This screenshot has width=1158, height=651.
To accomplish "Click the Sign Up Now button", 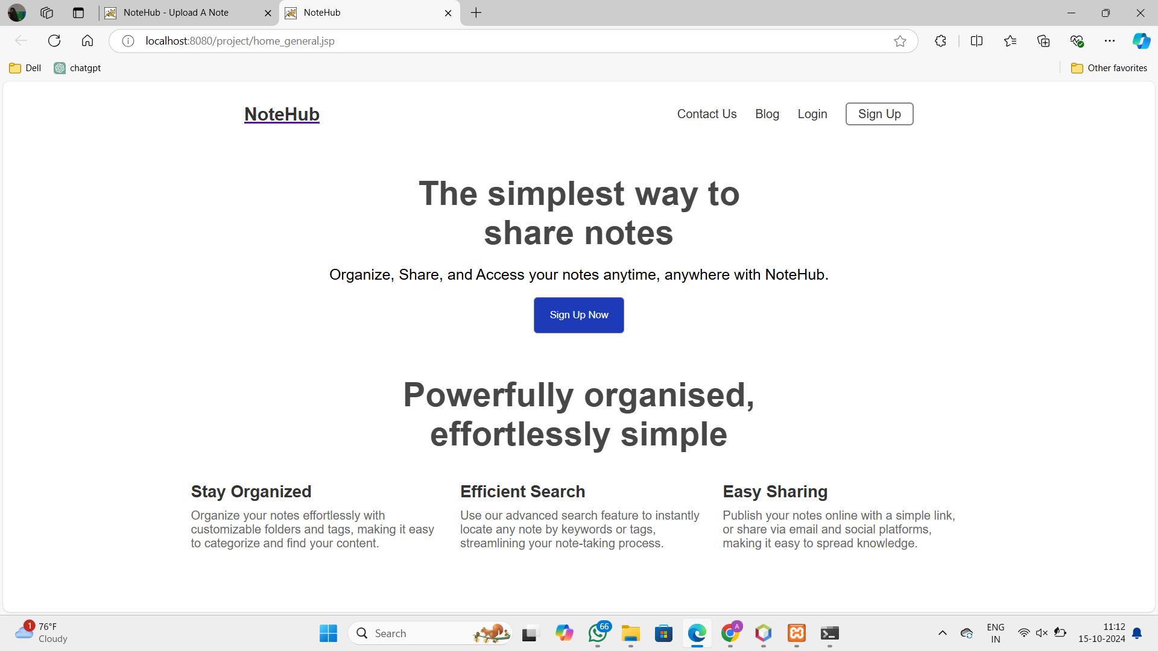I will pyautogui.click(x=578, y=315).
